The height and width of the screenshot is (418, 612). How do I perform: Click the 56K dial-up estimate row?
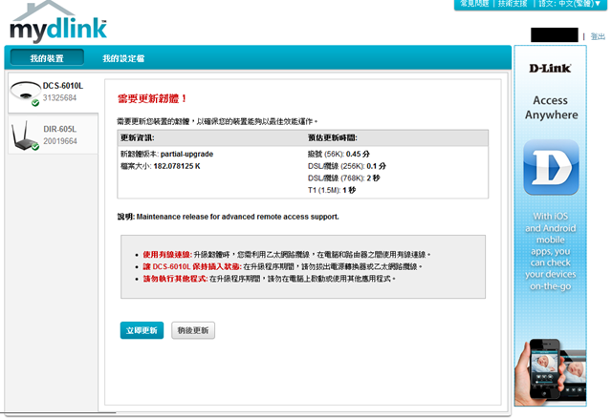[x=339, y=154]
